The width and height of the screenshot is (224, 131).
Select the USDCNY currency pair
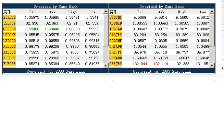[x=115, y=17]
